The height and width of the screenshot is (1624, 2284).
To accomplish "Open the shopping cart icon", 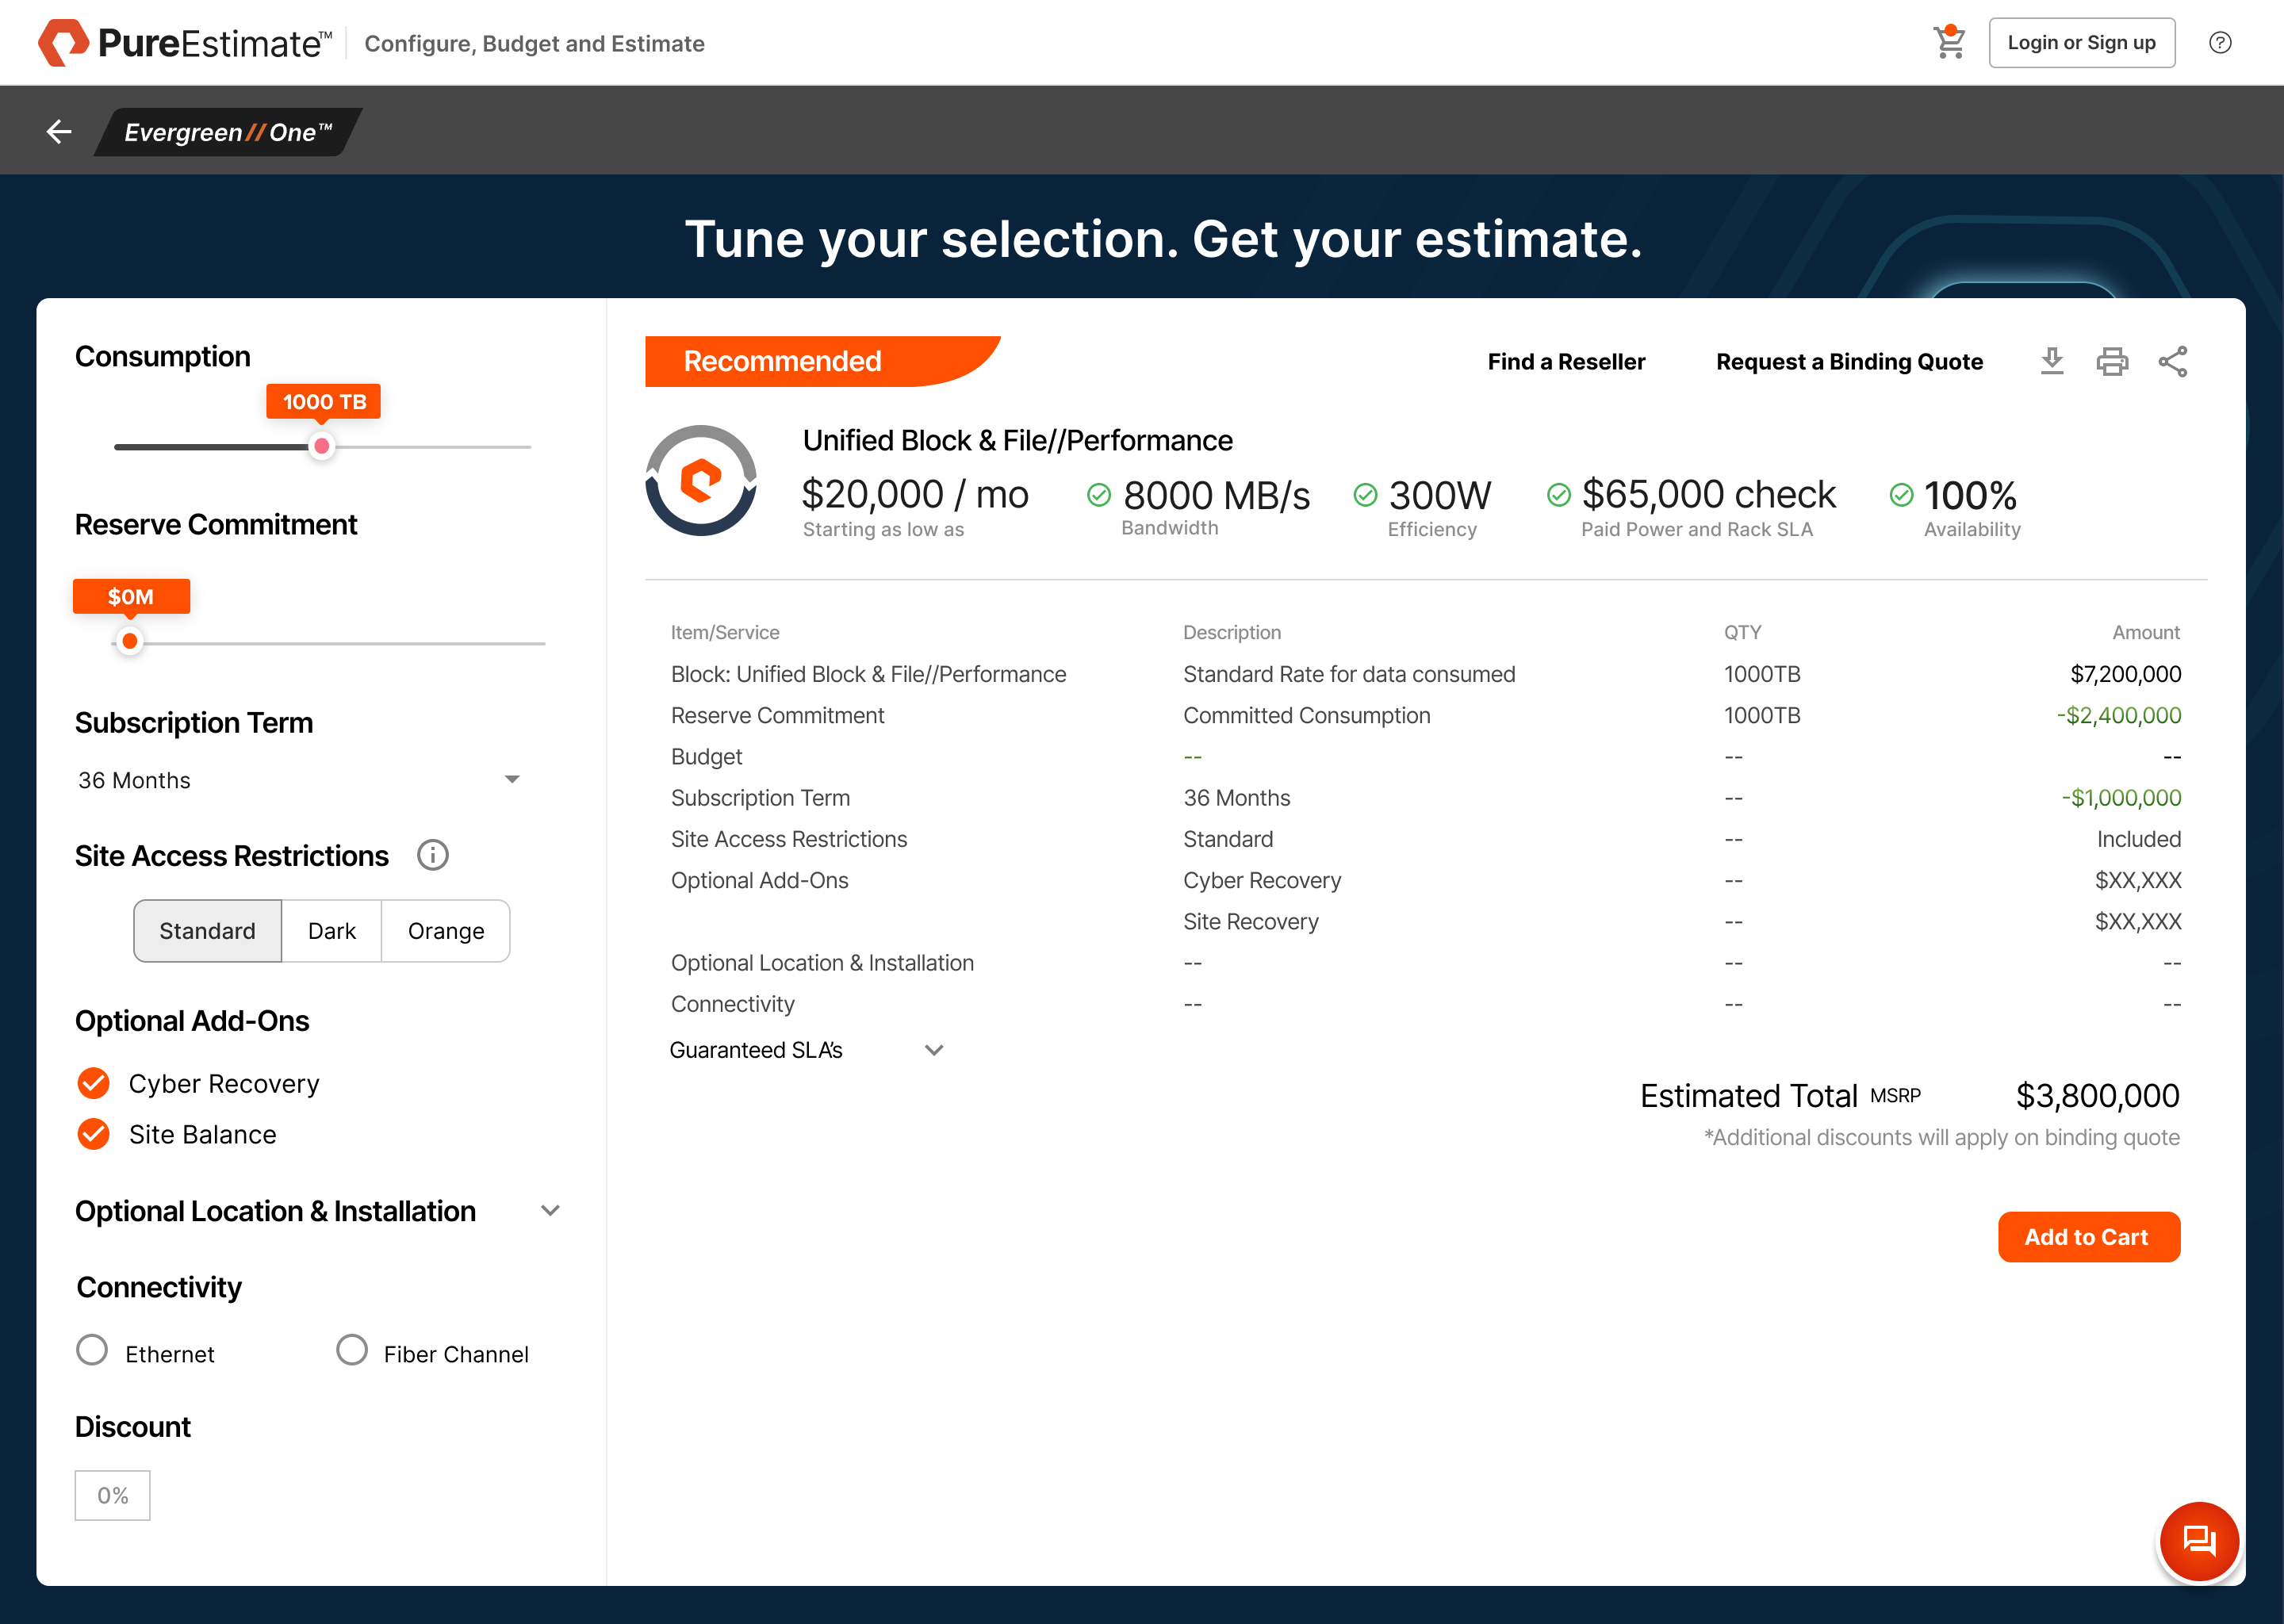I will (1949, 43).
